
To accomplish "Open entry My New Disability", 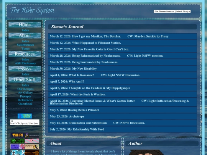I will click(122, 69).
